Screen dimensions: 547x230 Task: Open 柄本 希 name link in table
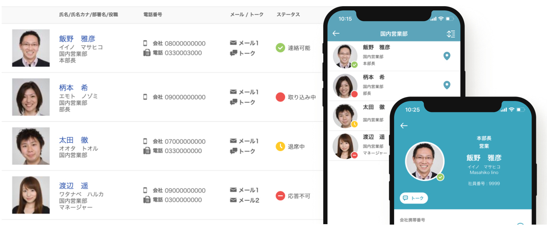pyautogui.click(x=73, y=88)
